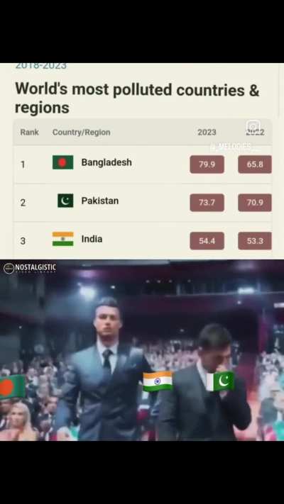Click the India flag overlay in video
The image size is (284, 504).
pyautogui.click(x=158, y=381)
